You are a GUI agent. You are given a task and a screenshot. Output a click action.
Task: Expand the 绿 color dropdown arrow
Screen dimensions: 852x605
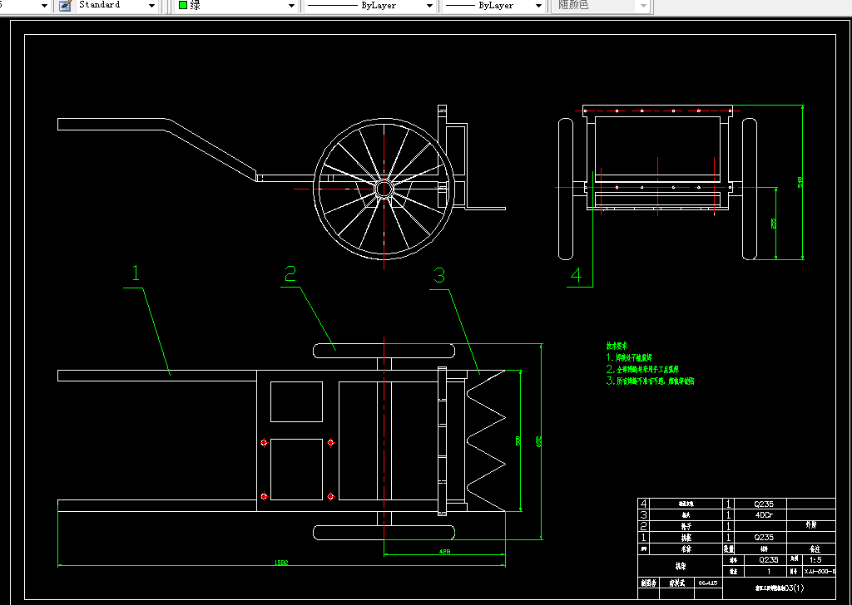point(291,6)
